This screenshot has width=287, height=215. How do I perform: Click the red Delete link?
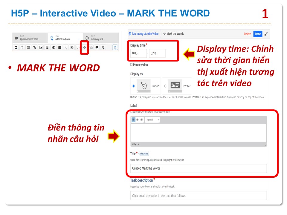point(247,34)
